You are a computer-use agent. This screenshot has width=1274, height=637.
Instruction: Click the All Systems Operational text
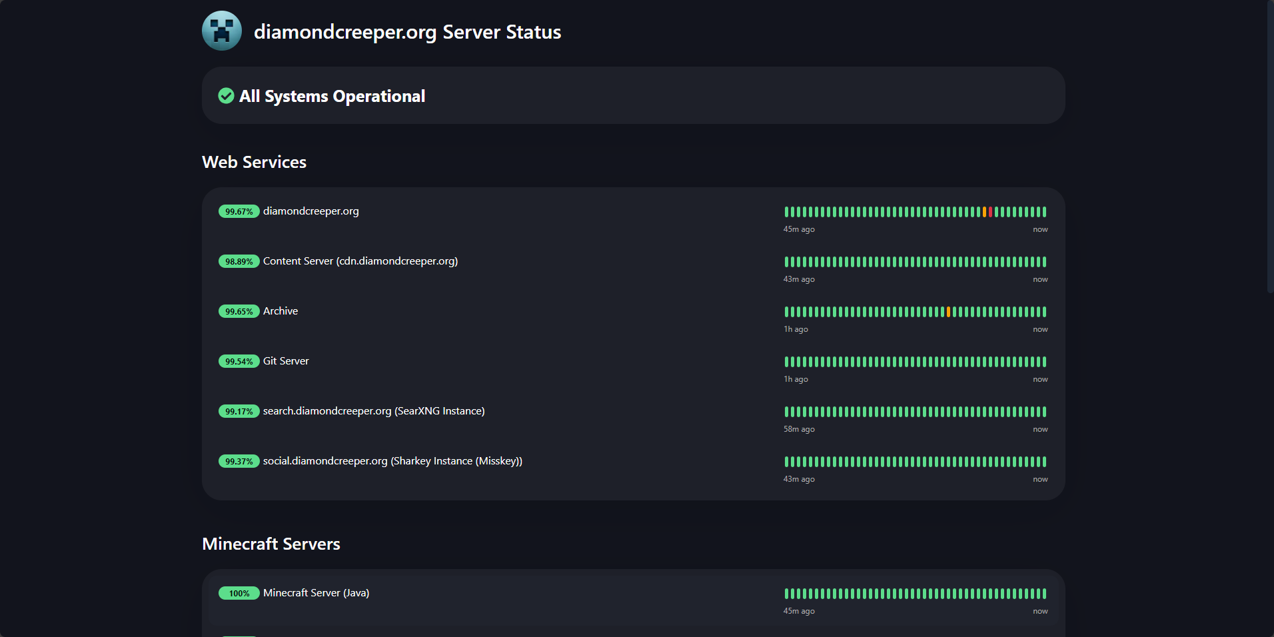pyautogui.click(x=332, y=96)
